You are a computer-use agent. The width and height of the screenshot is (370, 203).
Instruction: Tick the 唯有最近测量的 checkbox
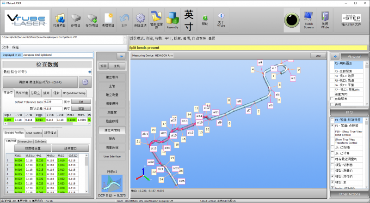point(332,159)
